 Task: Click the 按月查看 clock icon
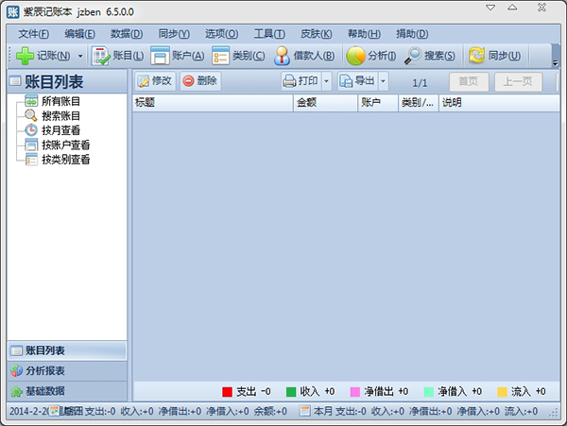31,129
